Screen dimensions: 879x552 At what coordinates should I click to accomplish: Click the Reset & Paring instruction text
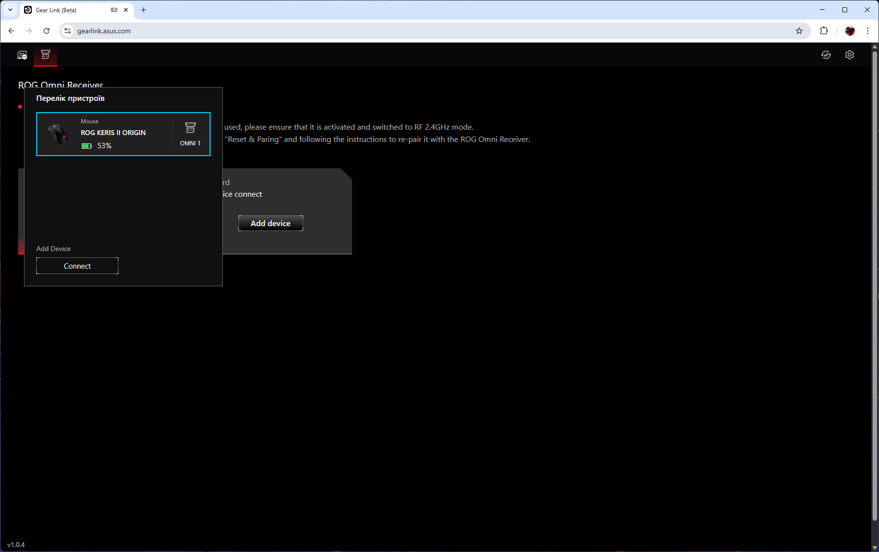pos(377,139)
